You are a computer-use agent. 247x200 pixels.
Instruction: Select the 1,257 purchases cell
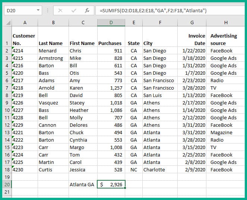pos(111,88)
